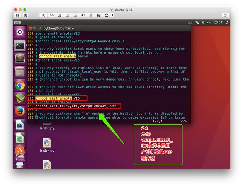The image size is (243, 187).
Task: Click the terminal right-edge scrollbar
Action: click(191, 77)
